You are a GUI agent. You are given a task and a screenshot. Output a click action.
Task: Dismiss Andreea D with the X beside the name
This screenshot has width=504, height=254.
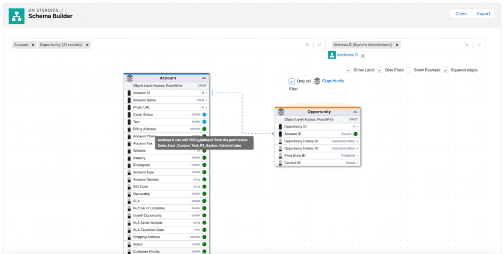[x=363, y=56]
